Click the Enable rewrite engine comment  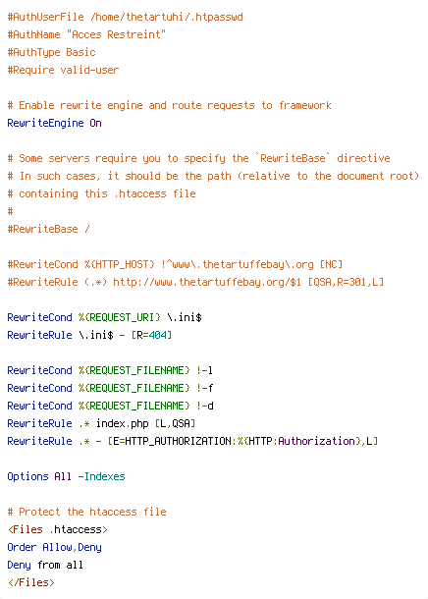pyautogui.click(x=169, y=105)
